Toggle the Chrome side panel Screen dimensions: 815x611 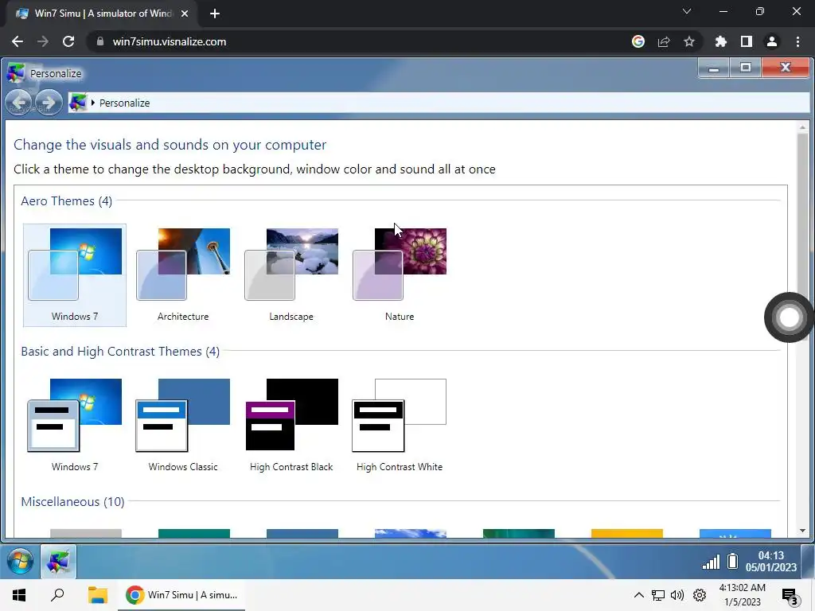pyautogui.click(x=747, y=41)
